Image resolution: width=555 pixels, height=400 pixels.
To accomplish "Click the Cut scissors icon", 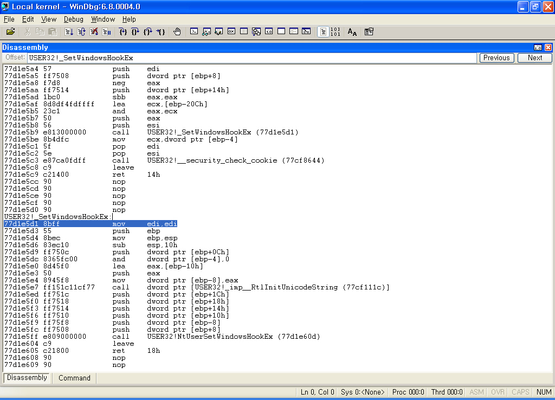I will tap(27, 32).
